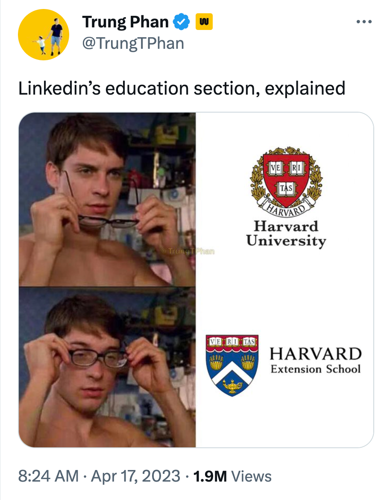Click the word Views next to 1.9M
This screenshot has width=387, height=500.
pos(252,476)
